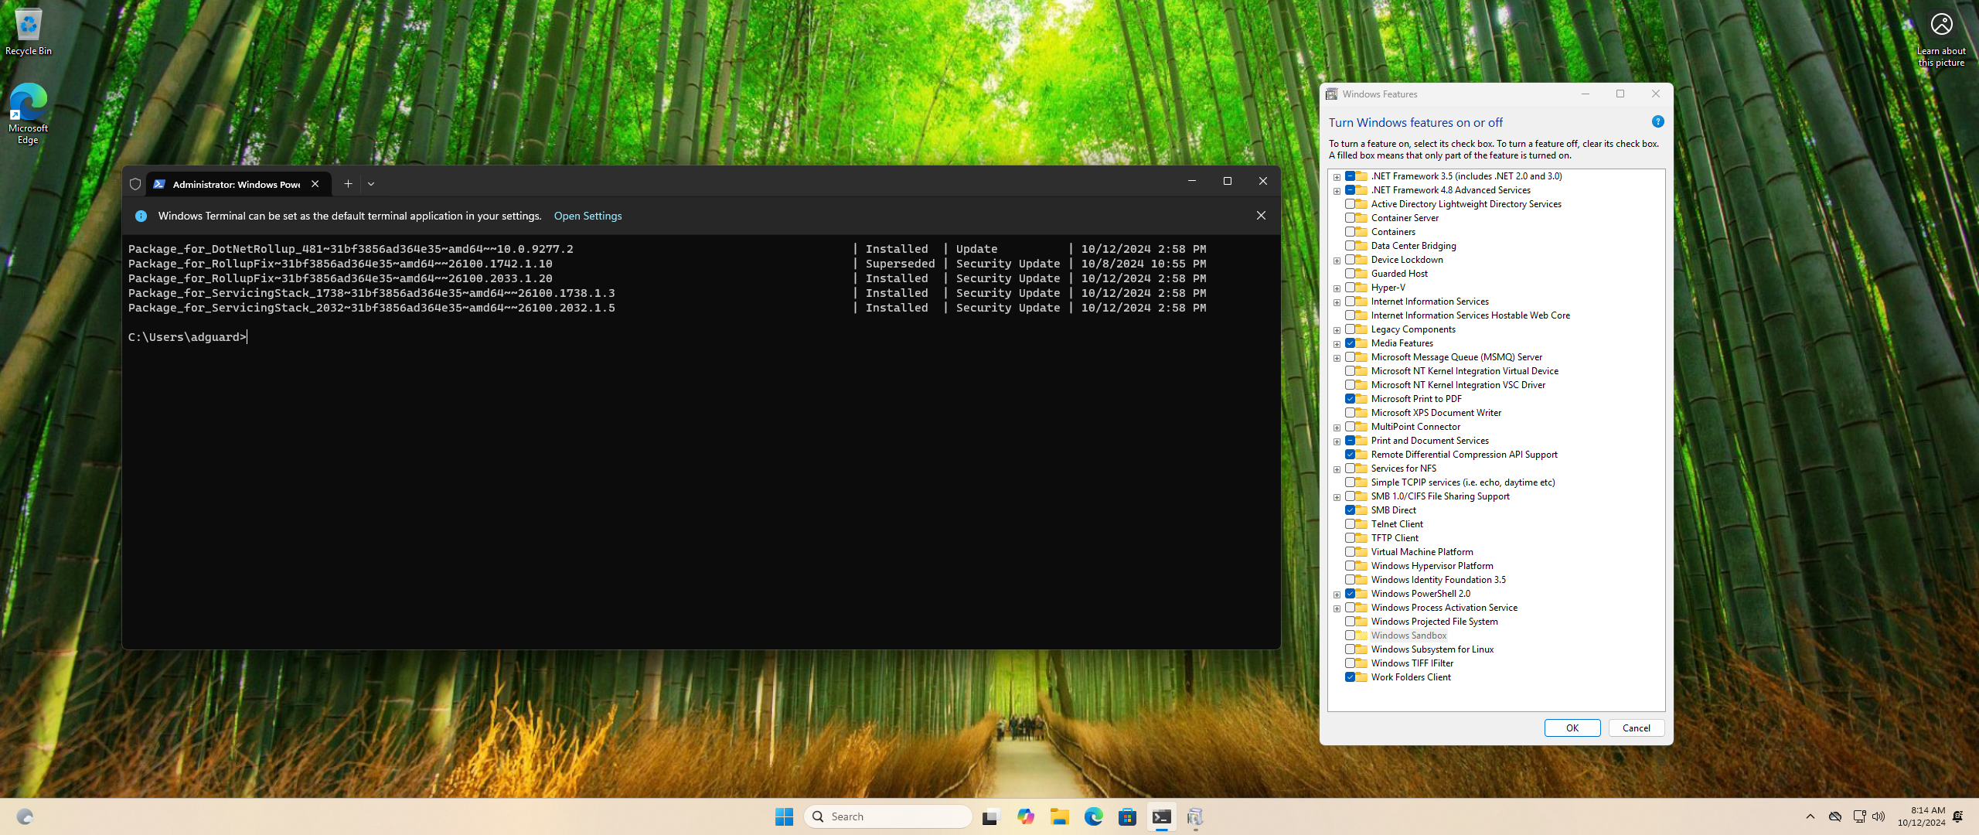The height and width of the screenshot is (835, 1979).
Task: Dismiss the default terminal info banner
Action: click(1261, 216)
